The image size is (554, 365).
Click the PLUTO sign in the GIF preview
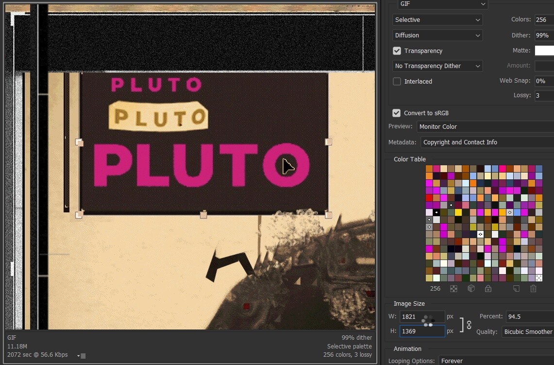pos(204,142)
